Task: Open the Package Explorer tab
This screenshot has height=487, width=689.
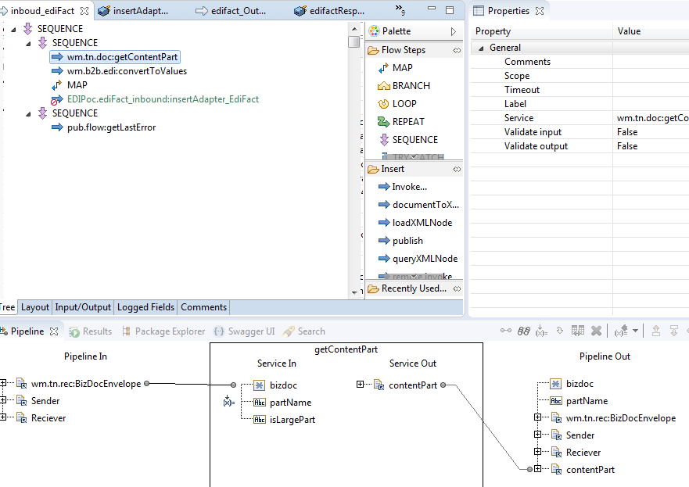Action: pos(163,331)
